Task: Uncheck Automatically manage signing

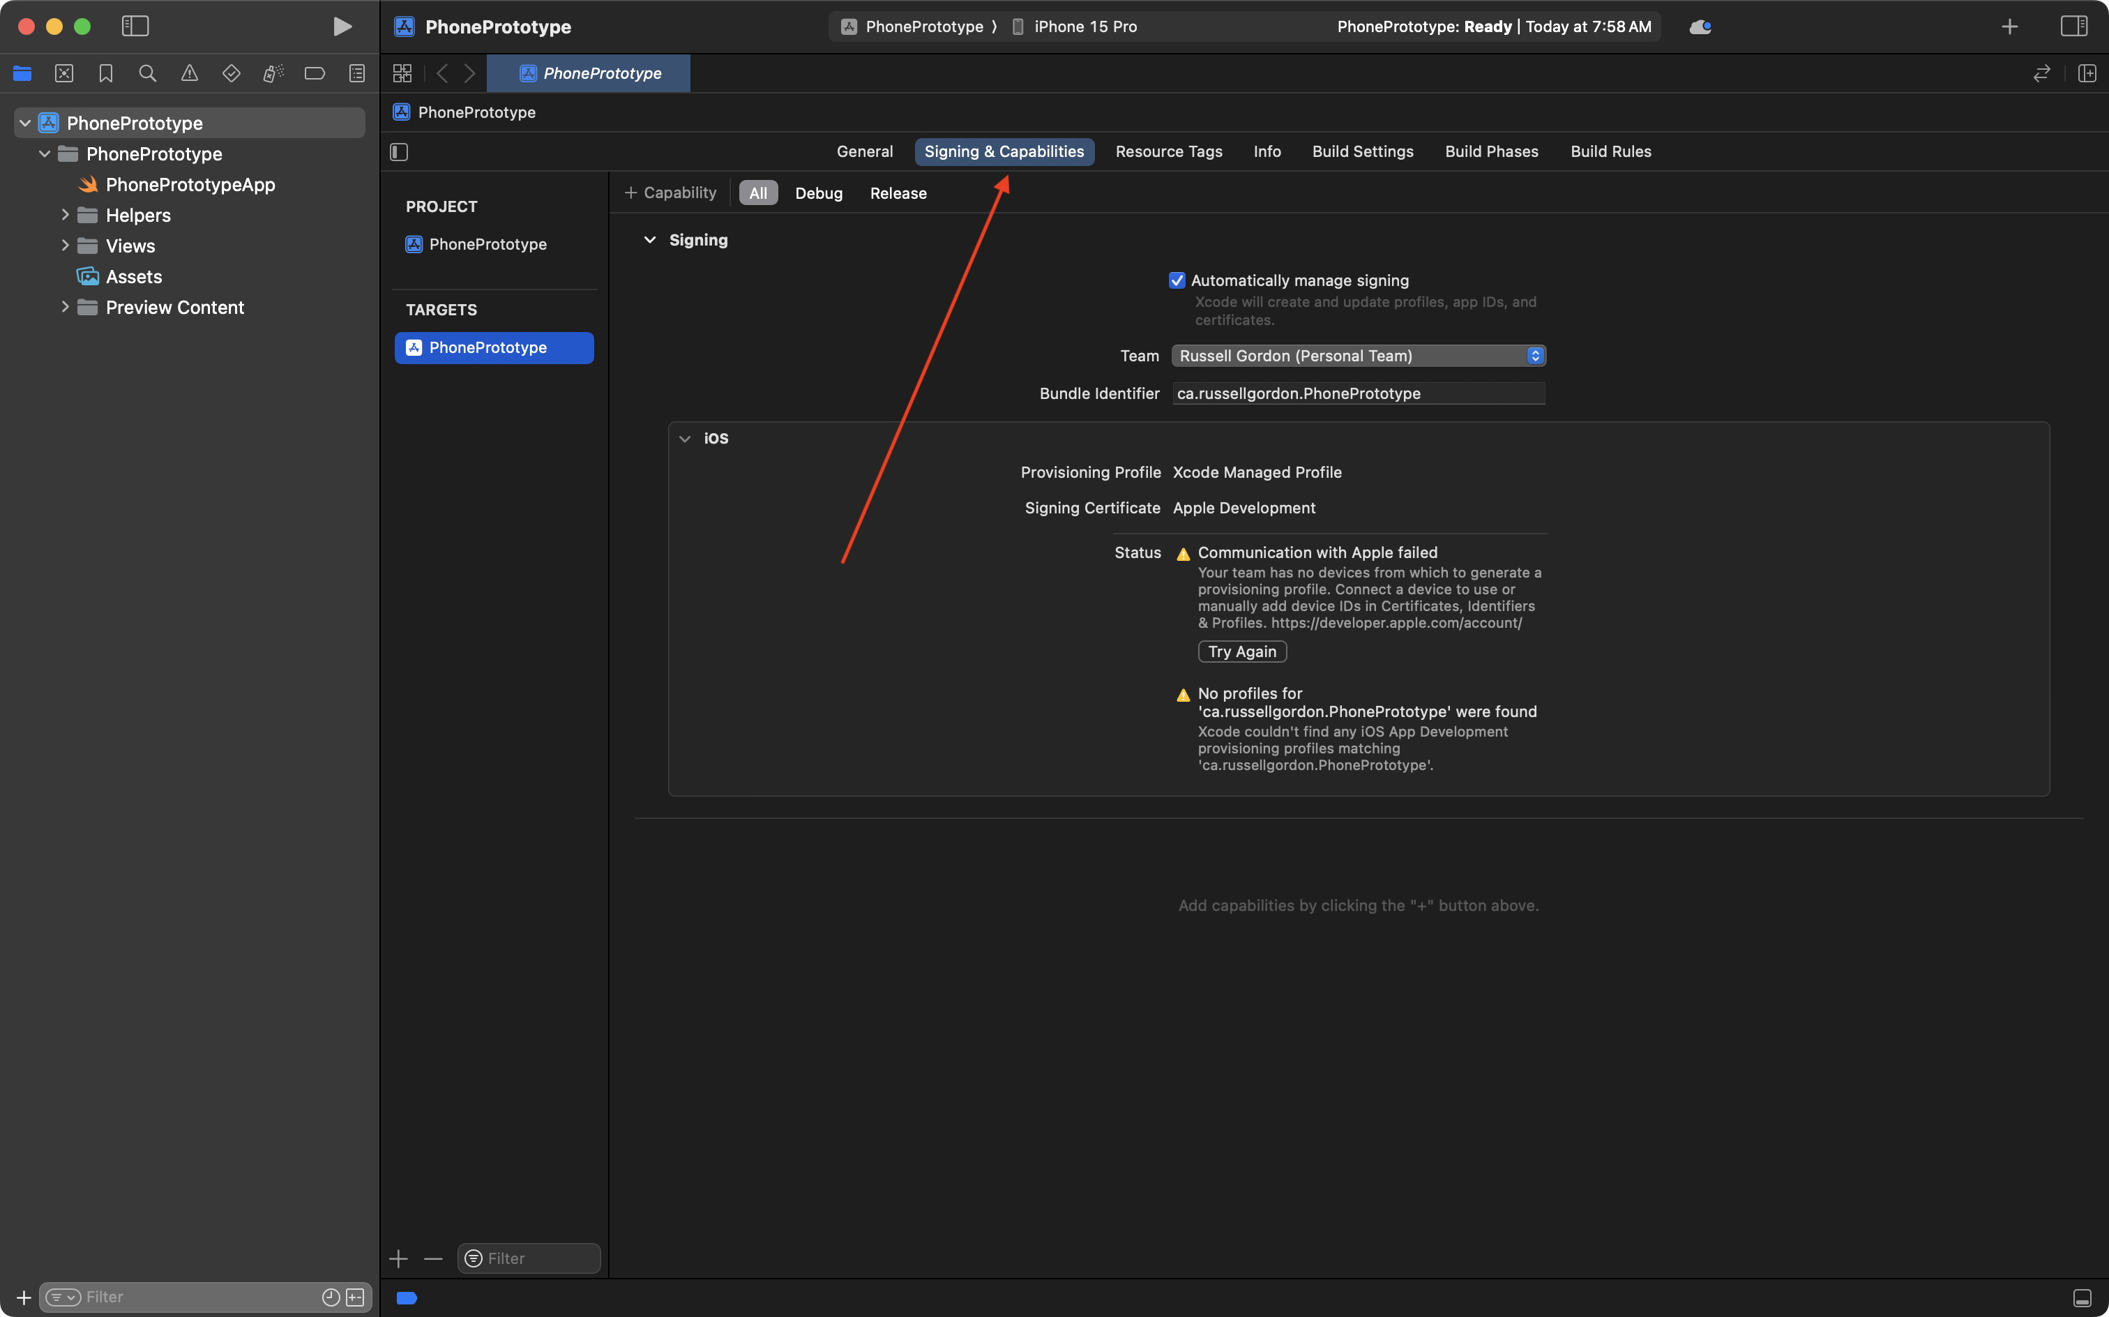Action: pos(1177,280)
